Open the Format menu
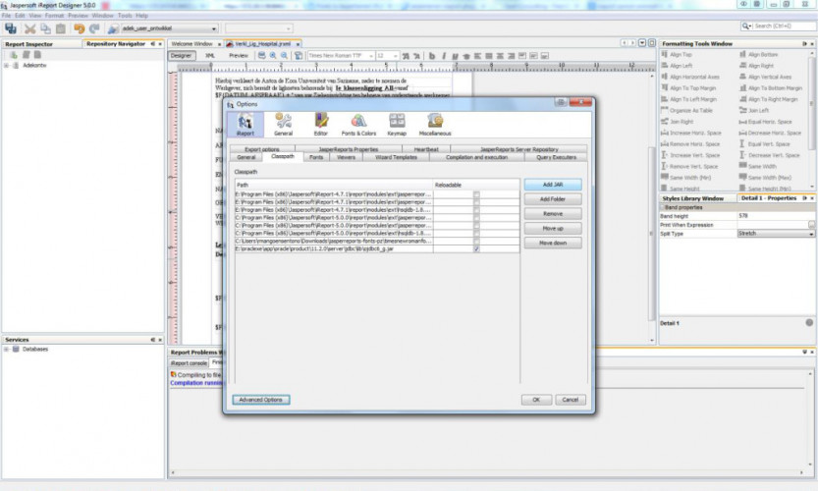This screenshot has height=491, width=818. pyautogui.click(x=54, y=16)
